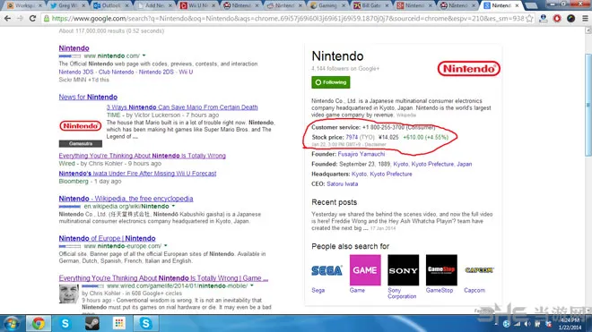592x332 pixels.
Task: Switch to the Outlook tab
Action: [x=111, y=5]
